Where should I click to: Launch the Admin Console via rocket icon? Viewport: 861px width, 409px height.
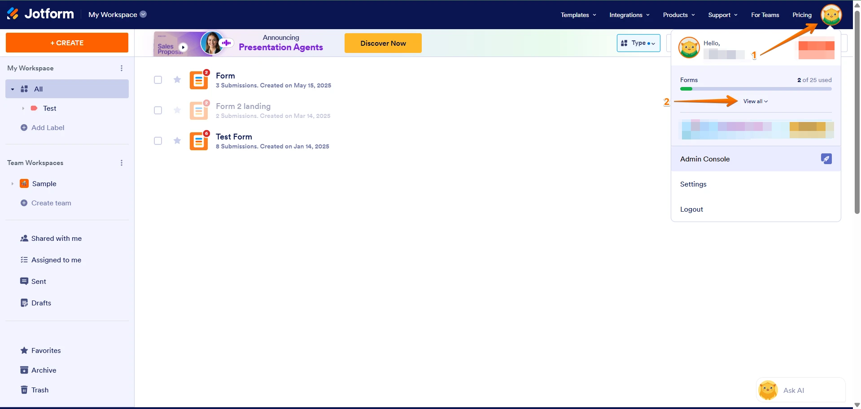coord(826,158)
